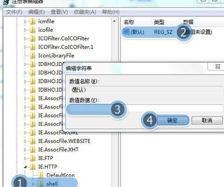Select the ICOFilter.CoICOFilter.1 tree item

point(66,47)
